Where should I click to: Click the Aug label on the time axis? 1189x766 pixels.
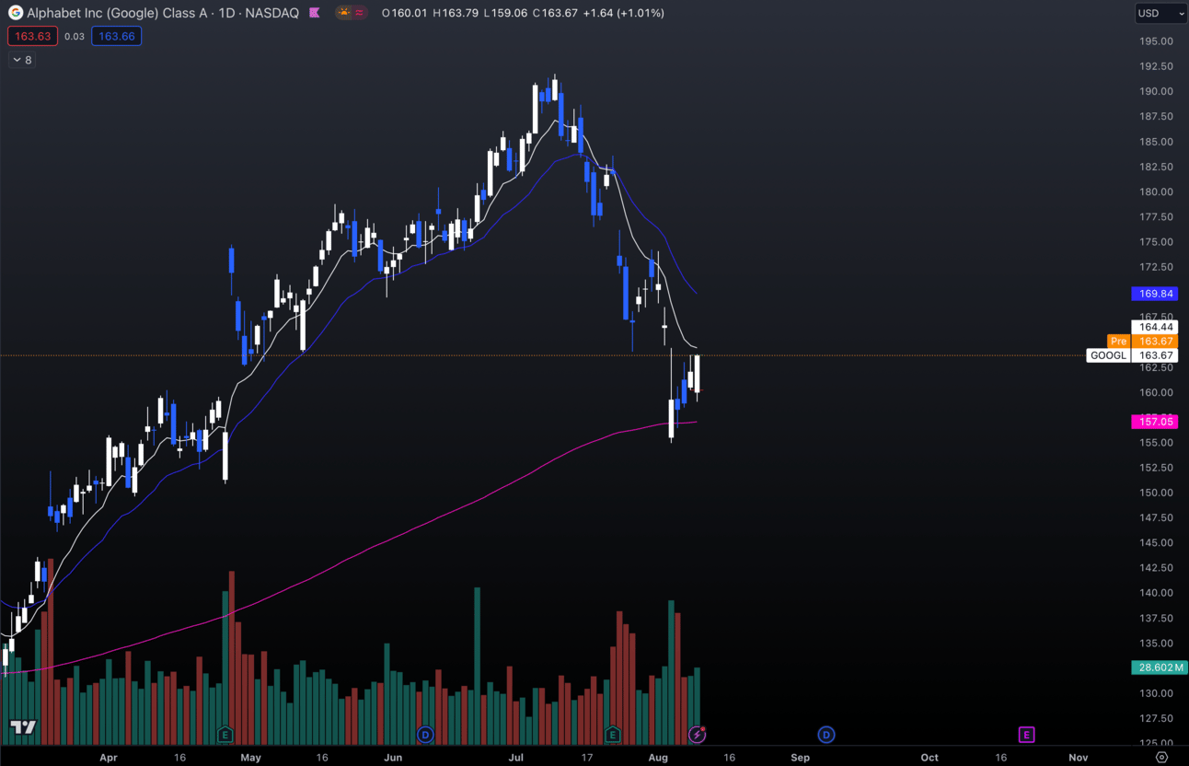pos(658,758)
